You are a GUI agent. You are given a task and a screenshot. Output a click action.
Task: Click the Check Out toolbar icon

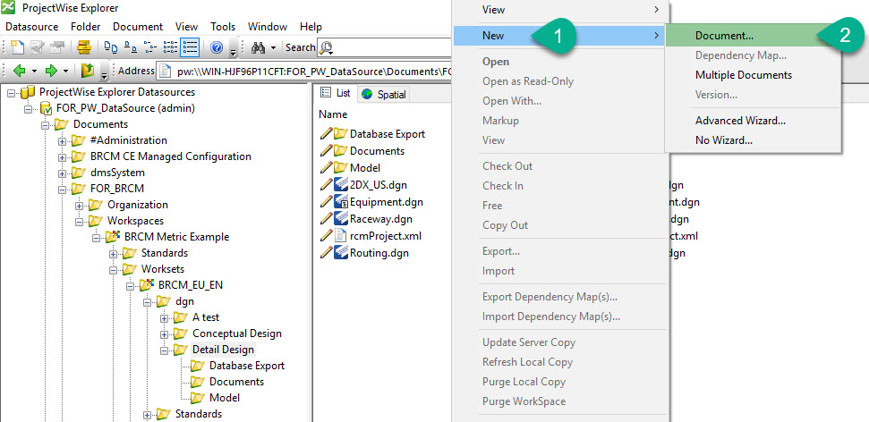[x=37, y=47]
